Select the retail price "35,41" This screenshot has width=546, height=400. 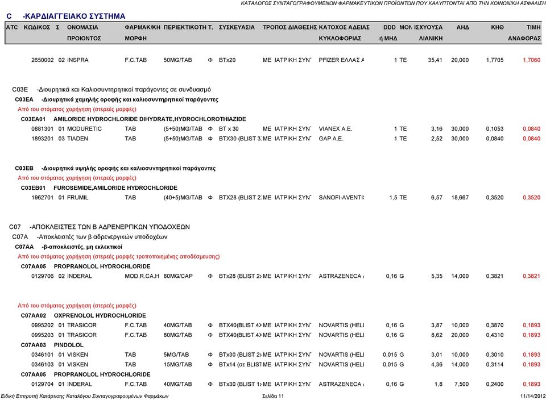coord(435,60)
